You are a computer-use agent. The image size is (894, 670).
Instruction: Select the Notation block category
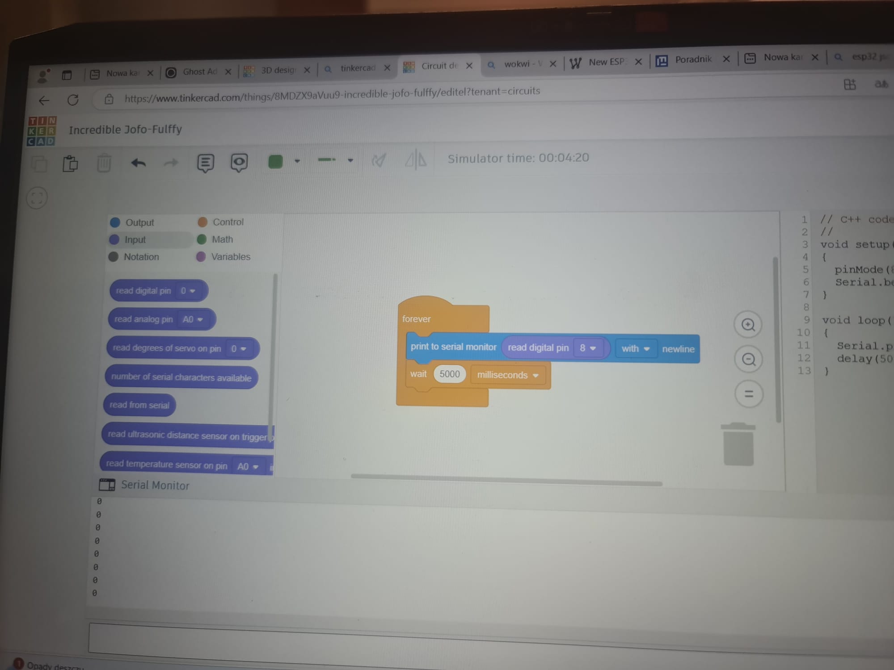[134, 257]
